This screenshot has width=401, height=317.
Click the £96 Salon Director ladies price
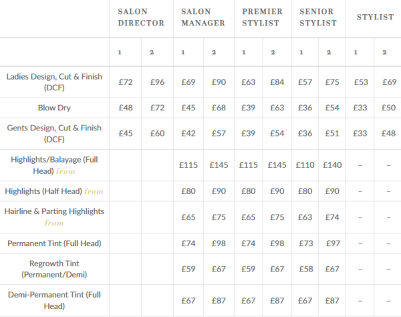pos(157,82)
